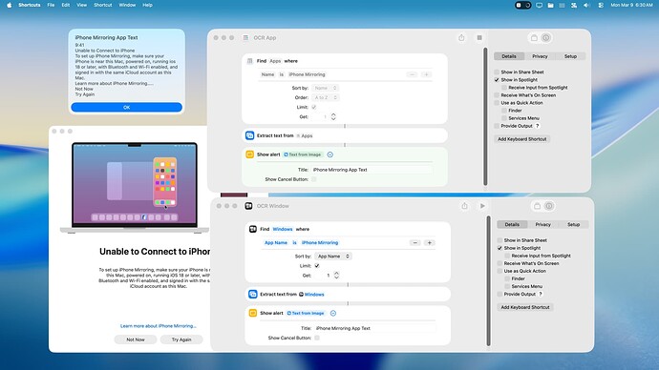Open Control Center in the menu bar
The image size is (659, 370).
601,5
